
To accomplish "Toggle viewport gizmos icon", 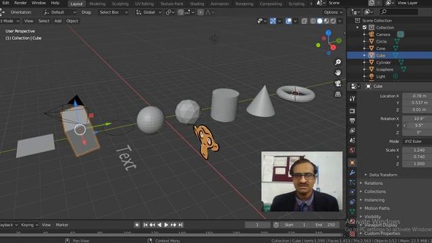I will coord(273,21).
